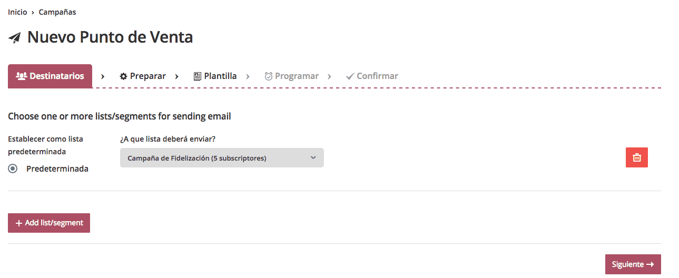Open the Programar step tab
Image resolution: width=679 pixels, height=278 pixels.
click(x=291, y=76)
